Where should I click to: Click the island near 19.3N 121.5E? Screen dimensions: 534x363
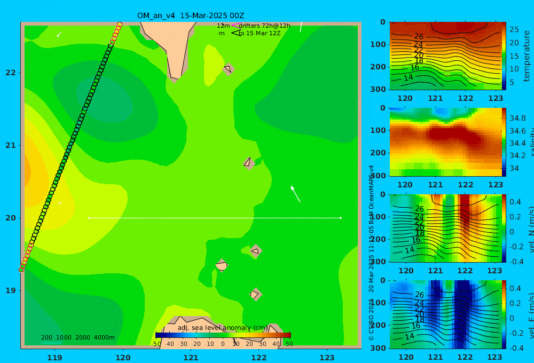tap(222, 265)
